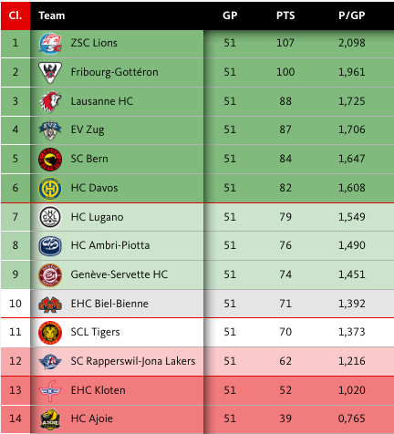Click the HC Ajoie logo

[50, 419]
